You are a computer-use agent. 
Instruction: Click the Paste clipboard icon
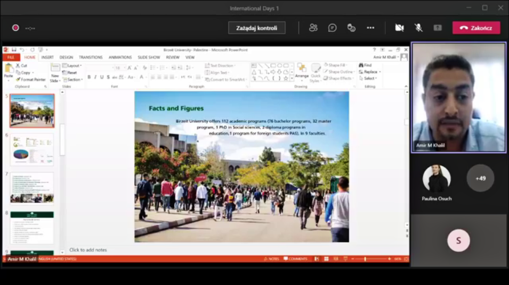click(x=9, y=69)
